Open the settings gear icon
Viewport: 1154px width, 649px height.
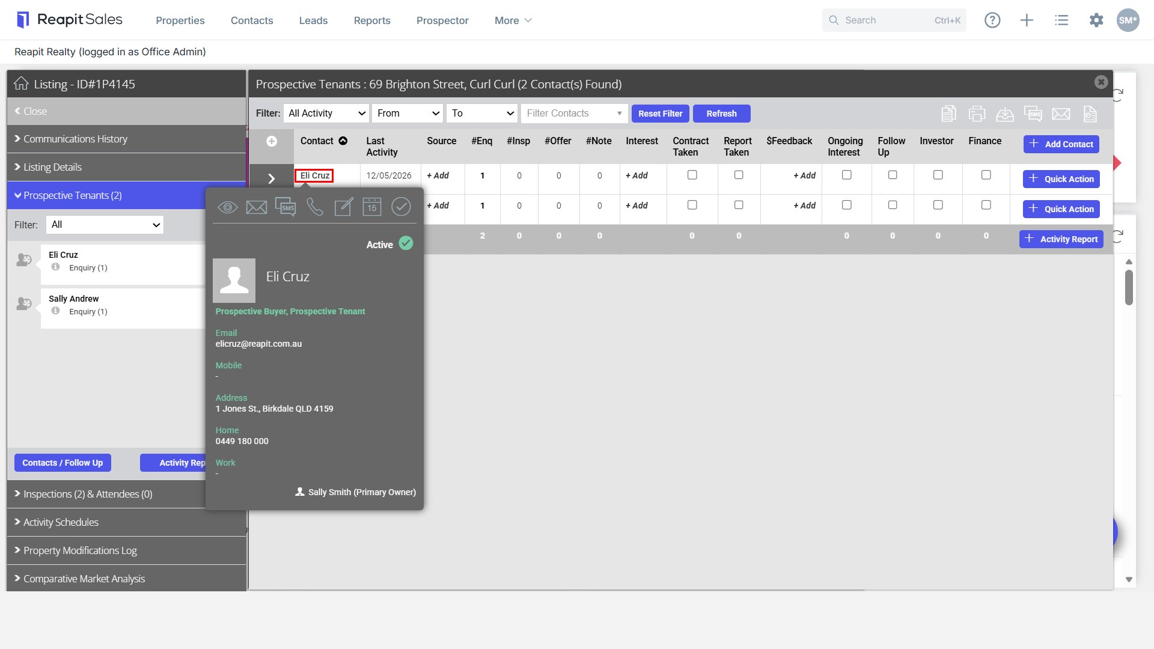(x=1096, y=20)
